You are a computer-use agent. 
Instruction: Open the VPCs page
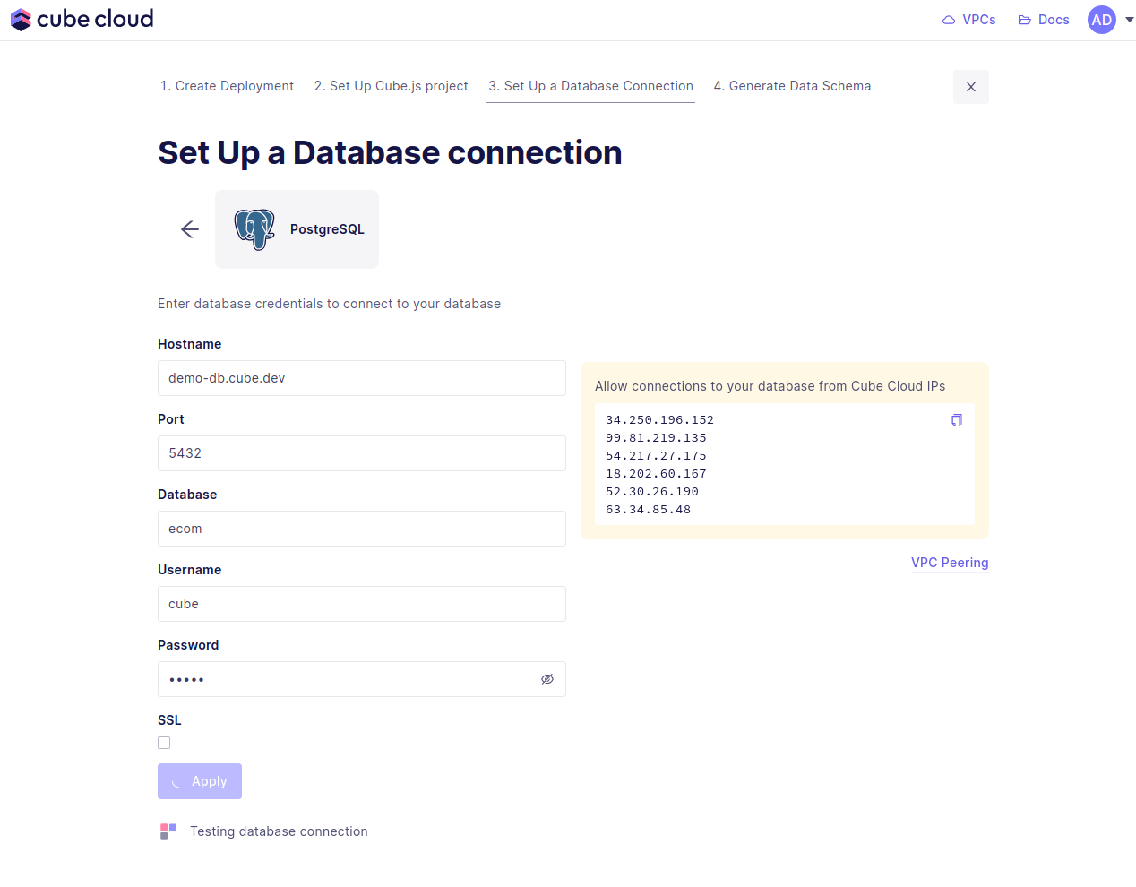[x=968, y=20]
